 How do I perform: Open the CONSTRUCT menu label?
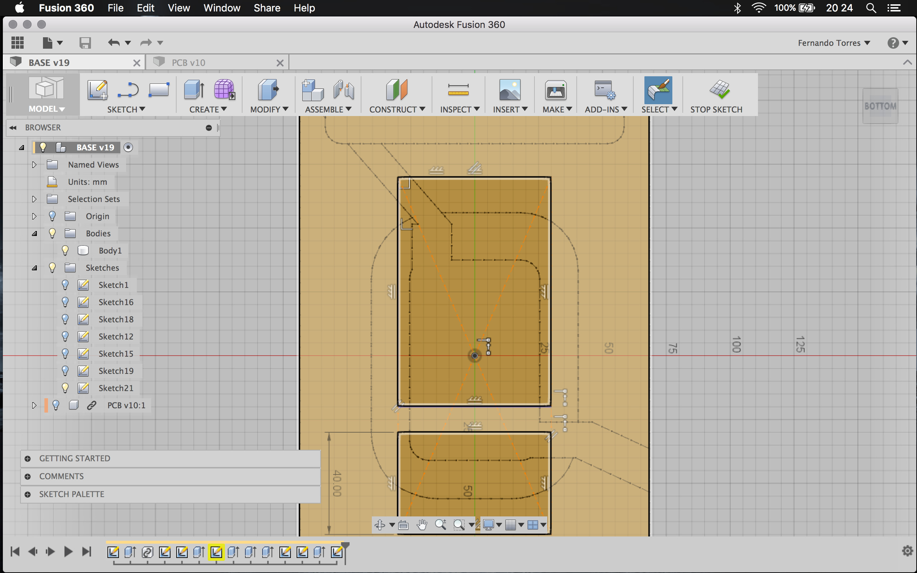point(397,109)
